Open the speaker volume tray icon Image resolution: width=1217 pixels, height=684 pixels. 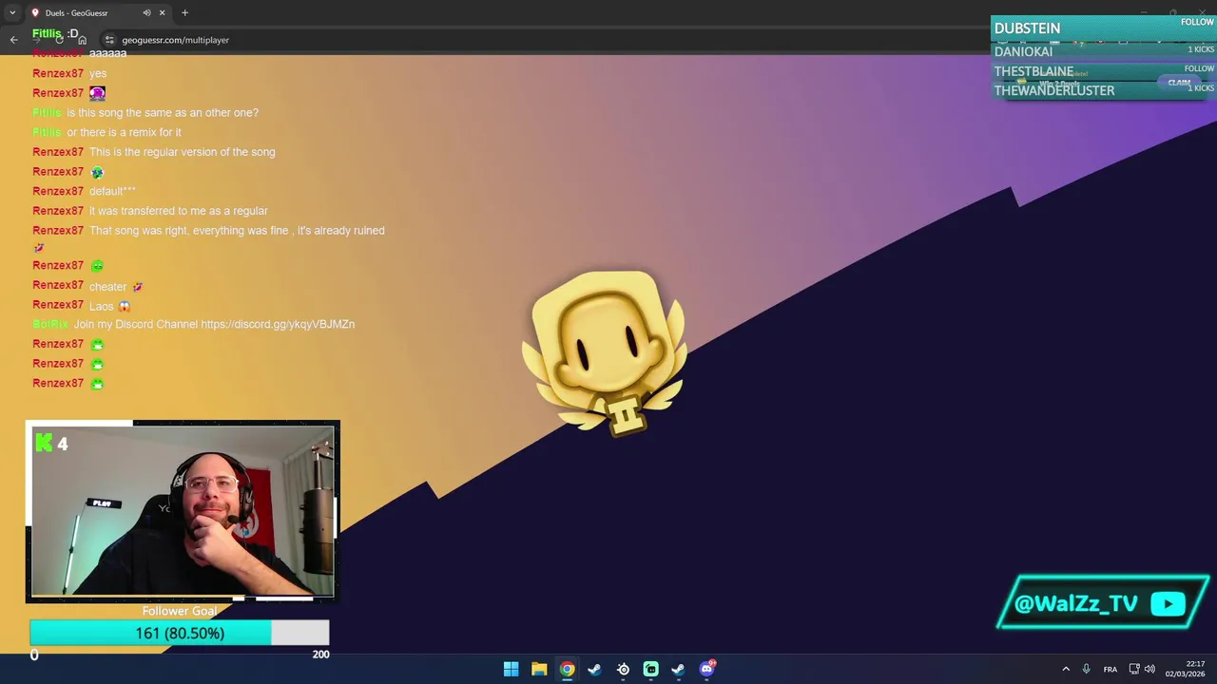tap(1149, 669)
